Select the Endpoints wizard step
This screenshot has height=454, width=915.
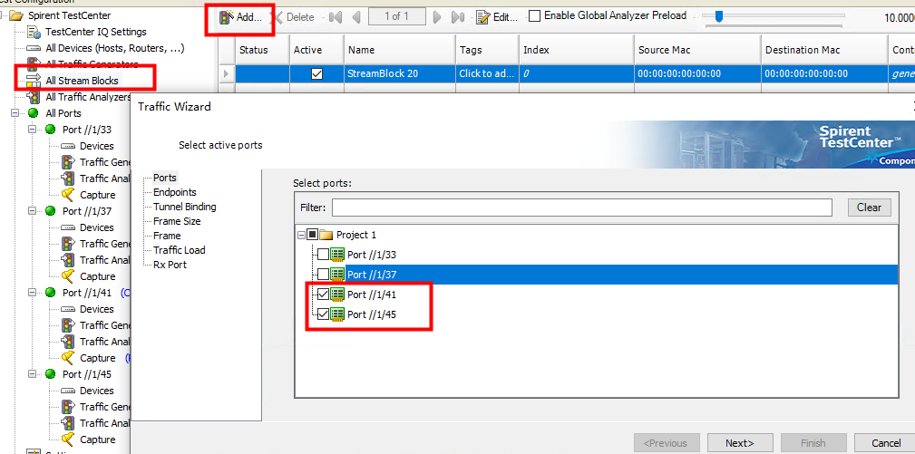click(175, 192)
